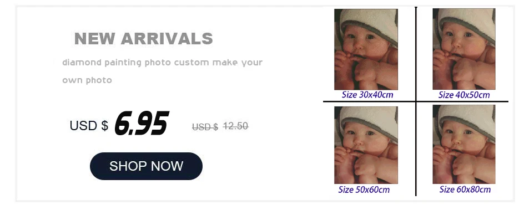The height and width of the screenshot is (210, 519).
Task: Choose the Size 30x40cm label
Action: click(367, 95)
